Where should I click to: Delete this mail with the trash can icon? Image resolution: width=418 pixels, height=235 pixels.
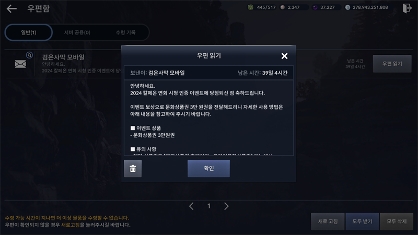click(x=133, y=168)
